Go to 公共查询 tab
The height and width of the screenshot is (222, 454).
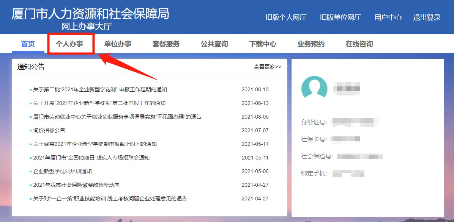pyautogui.click(x=214, y=44)
